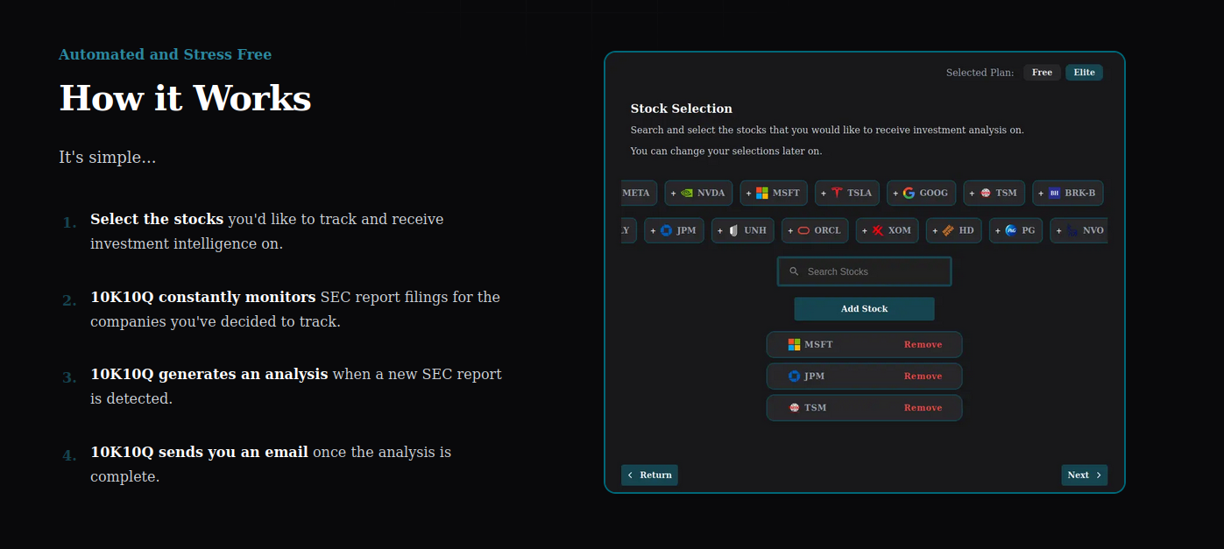This screenshot has height=549, width=1224.
Task: Remove JPM from selected stocks
Action: click(923, 377)
